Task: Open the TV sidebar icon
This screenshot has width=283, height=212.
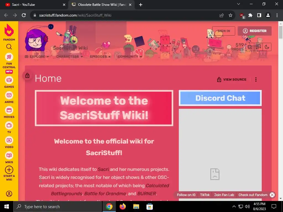Action: (9, 125)
